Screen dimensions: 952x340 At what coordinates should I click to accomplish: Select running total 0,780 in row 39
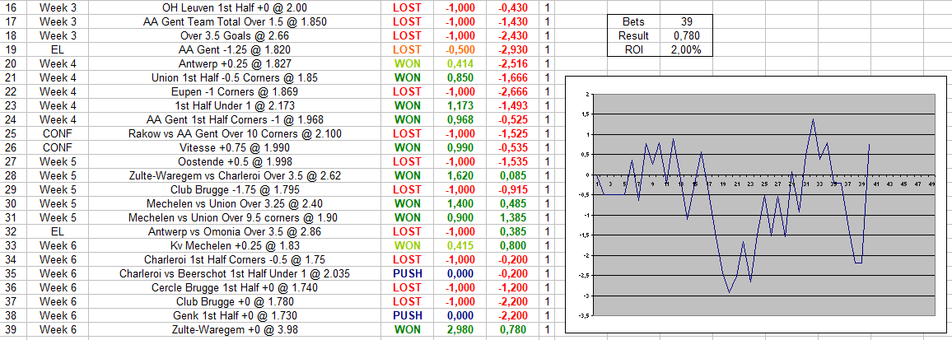tap(512, 329)
